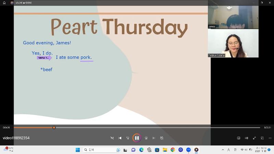Open the Windows Start menu

(78, 150)
